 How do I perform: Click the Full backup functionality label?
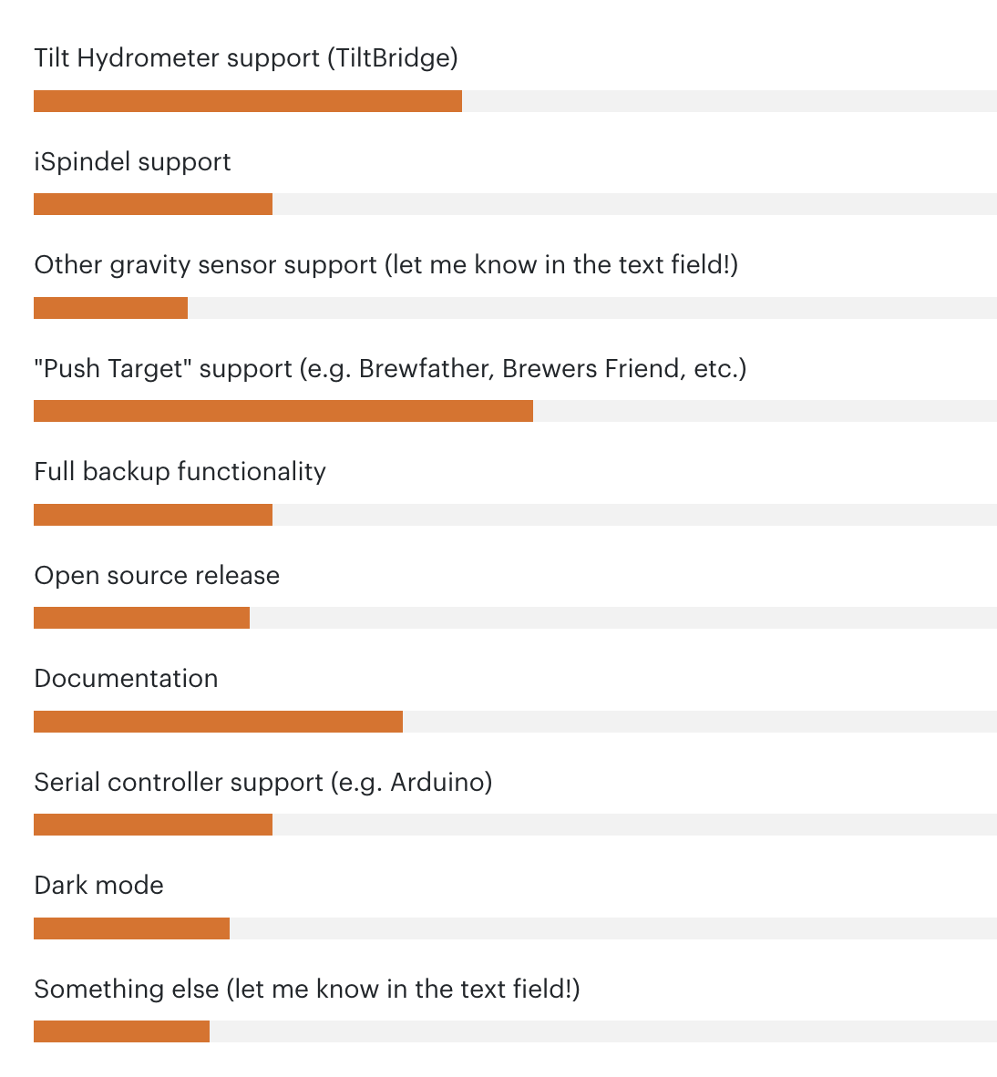tap(180, 472)
